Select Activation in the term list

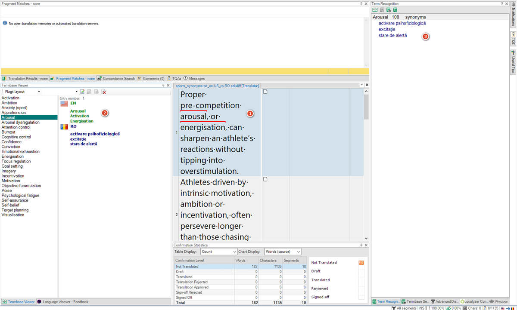(x=11, y=98)
